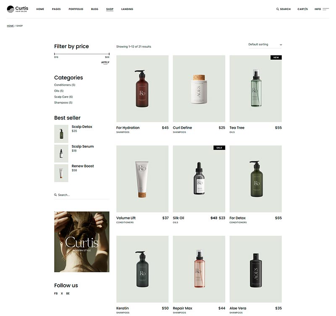The image size is (336, 316).
Task: Select the Portfolio menu item
Action: click(76, 9)
